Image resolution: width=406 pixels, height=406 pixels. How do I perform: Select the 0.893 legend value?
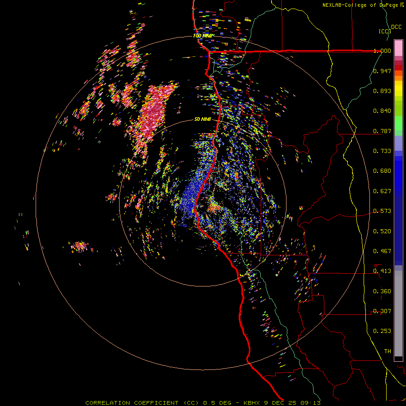click(382, 91)
